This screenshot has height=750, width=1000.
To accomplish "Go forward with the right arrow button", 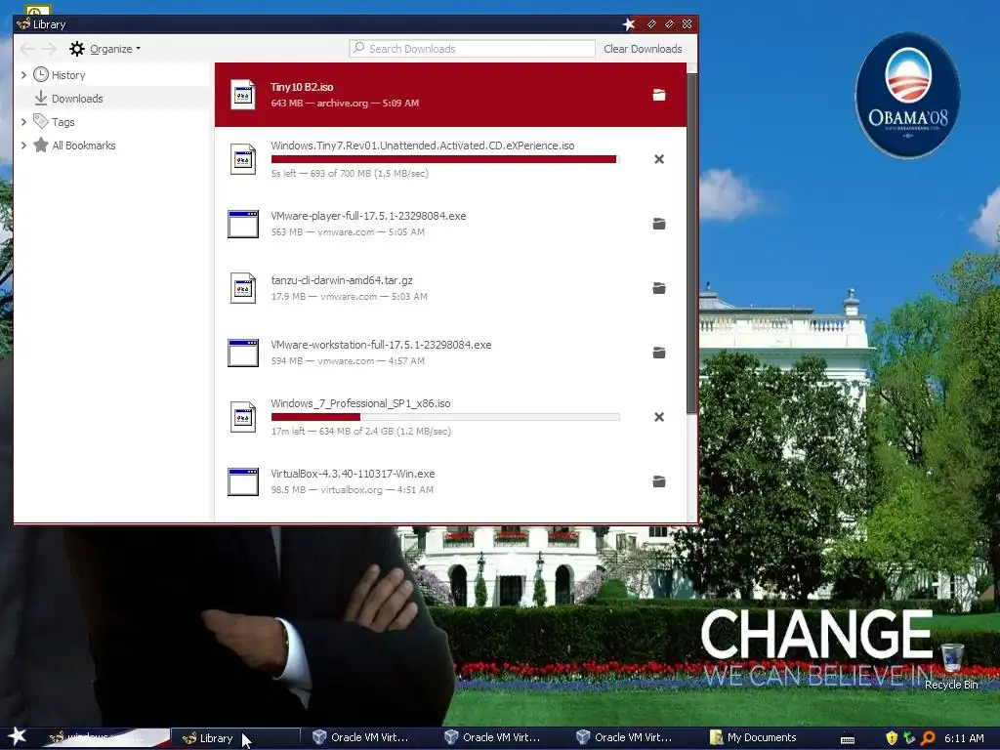I will pyautogui.click(x=49, y=49).
